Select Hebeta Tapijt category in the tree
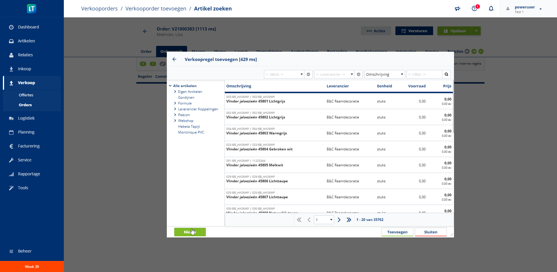The width and height of the screenshot is (557, 272). [189, 127]
